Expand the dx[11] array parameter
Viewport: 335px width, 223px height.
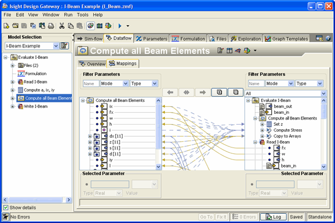click(90, 136)
